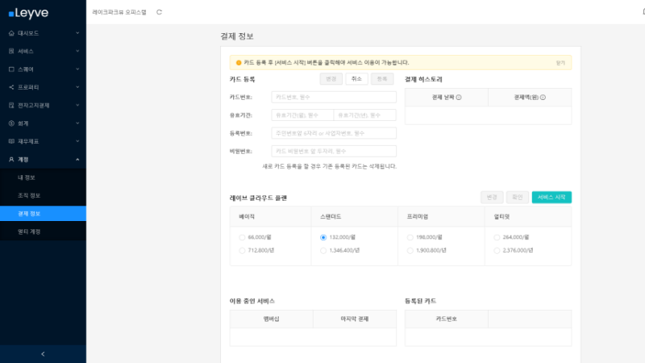Expand the 재무제표 menu chevron
This screenshot has width=645, height=363.
click(x=77, y=141)
